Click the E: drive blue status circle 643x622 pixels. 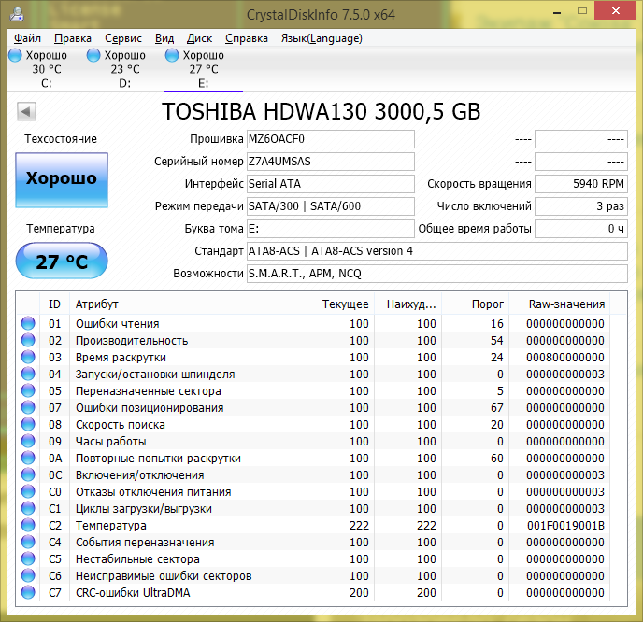pos(172,55)
